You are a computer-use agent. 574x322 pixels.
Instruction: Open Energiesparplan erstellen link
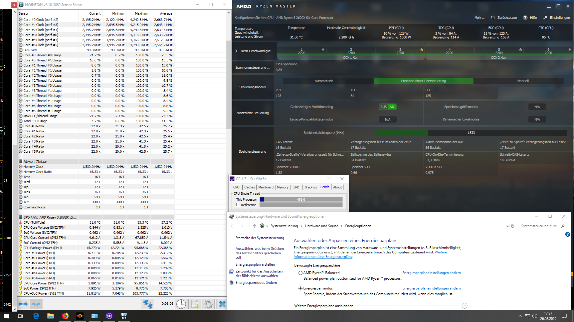pyautogui.click(x=255, y=264)
